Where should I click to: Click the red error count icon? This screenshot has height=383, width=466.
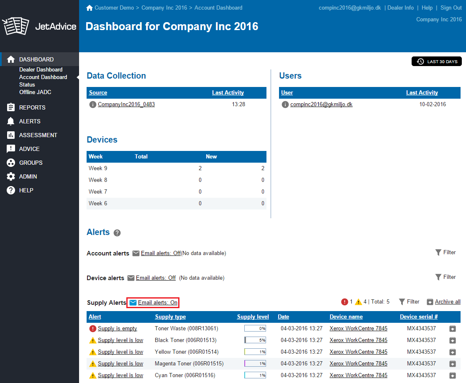click(x=345, y=302)
